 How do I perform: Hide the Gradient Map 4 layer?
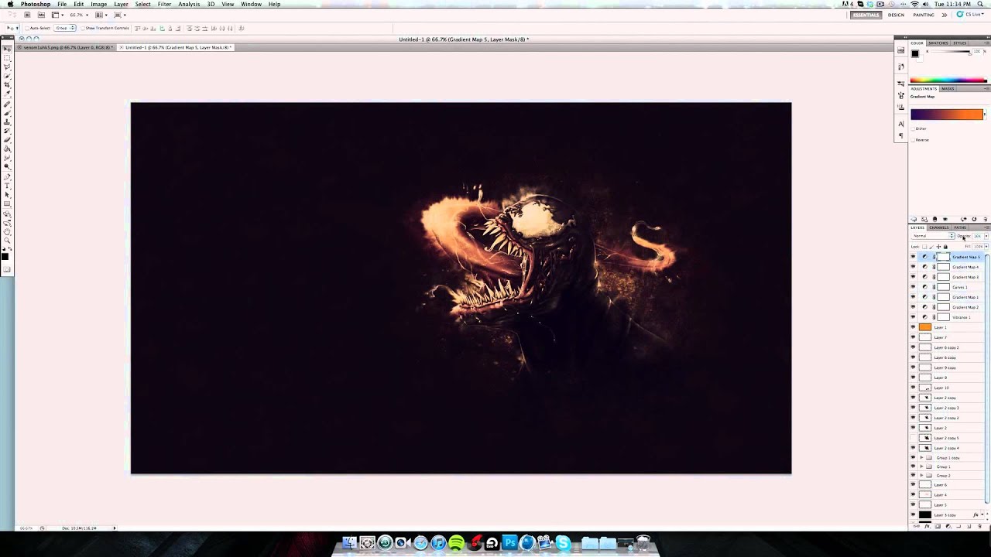pos(913,267)
